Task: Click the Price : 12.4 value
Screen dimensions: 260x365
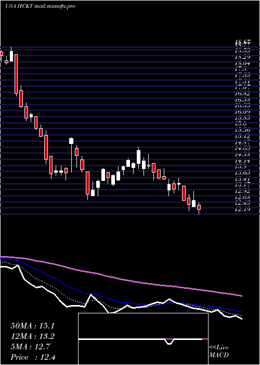Action: 32,357
